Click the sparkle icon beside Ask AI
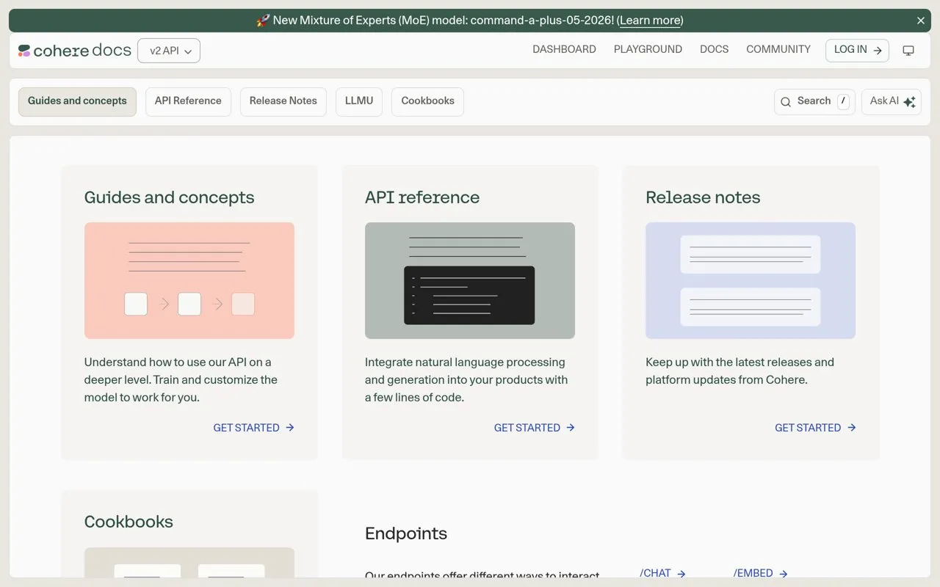This screenshot has height=587, width=940. coord(909,102)
